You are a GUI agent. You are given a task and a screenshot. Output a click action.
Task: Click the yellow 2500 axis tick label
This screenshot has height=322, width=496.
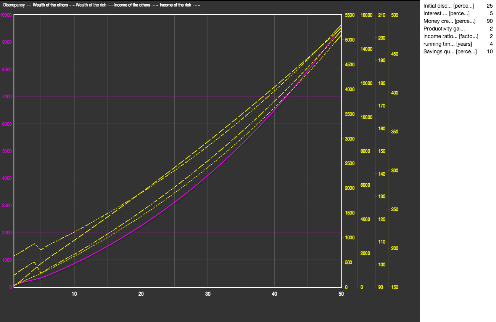pyautogui.click(x=350, y=163)
